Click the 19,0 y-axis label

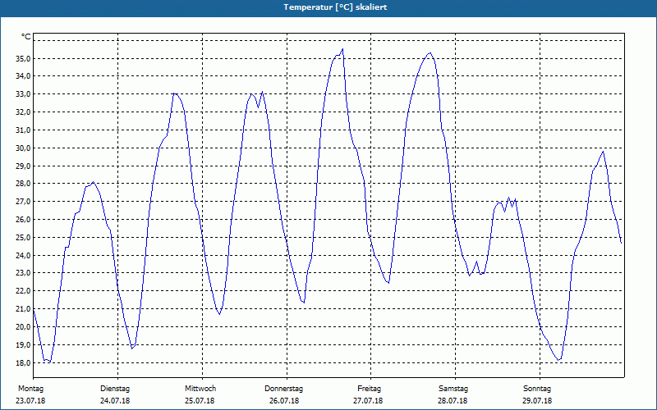23,345
